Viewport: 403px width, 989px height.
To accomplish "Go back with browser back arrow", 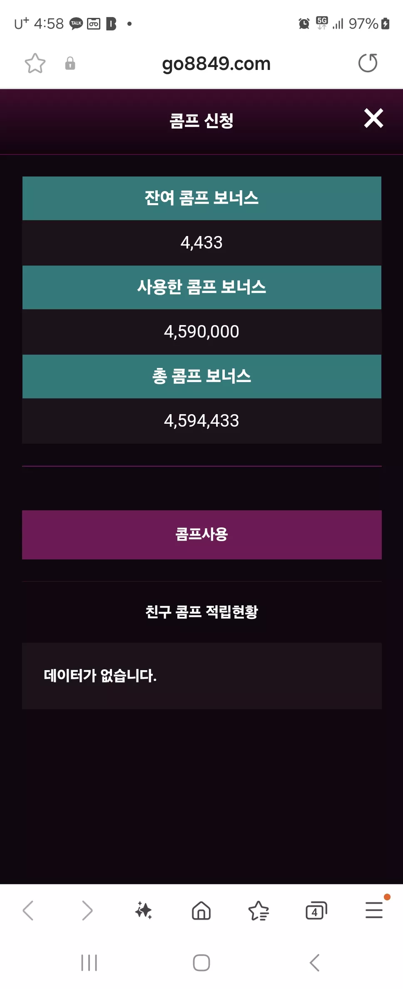I will (28, 910).
